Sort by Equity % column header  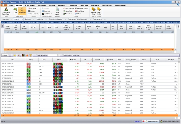pyautogui.click(x=171, y=60)
